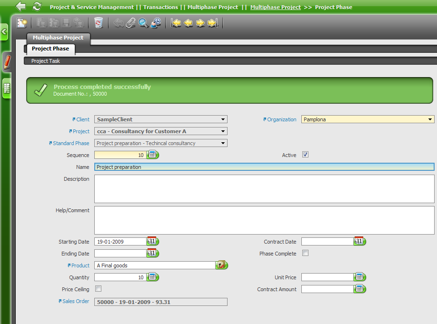Open attachments with the paperclip icon
This screenshot has height=324, width=437.
tap(131, 23)
